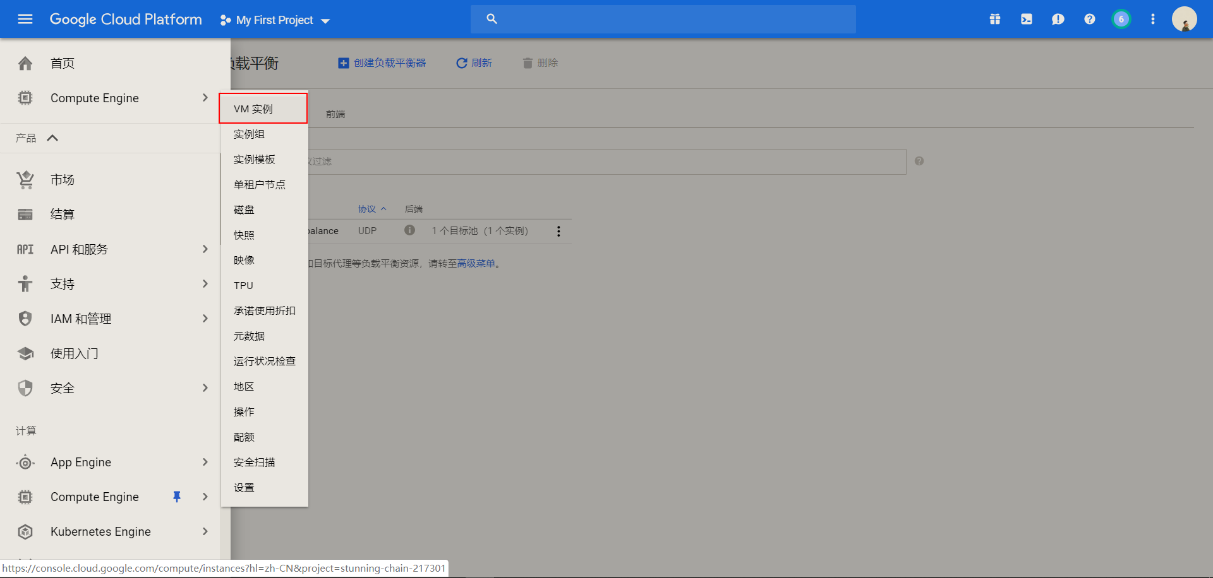Select 操作 from the submenu

[x=265, y=412]
